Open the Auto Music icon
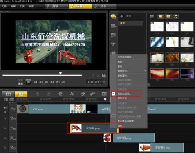Image resolution: width=195 pixels, height=153 pixels. (83, 94)
